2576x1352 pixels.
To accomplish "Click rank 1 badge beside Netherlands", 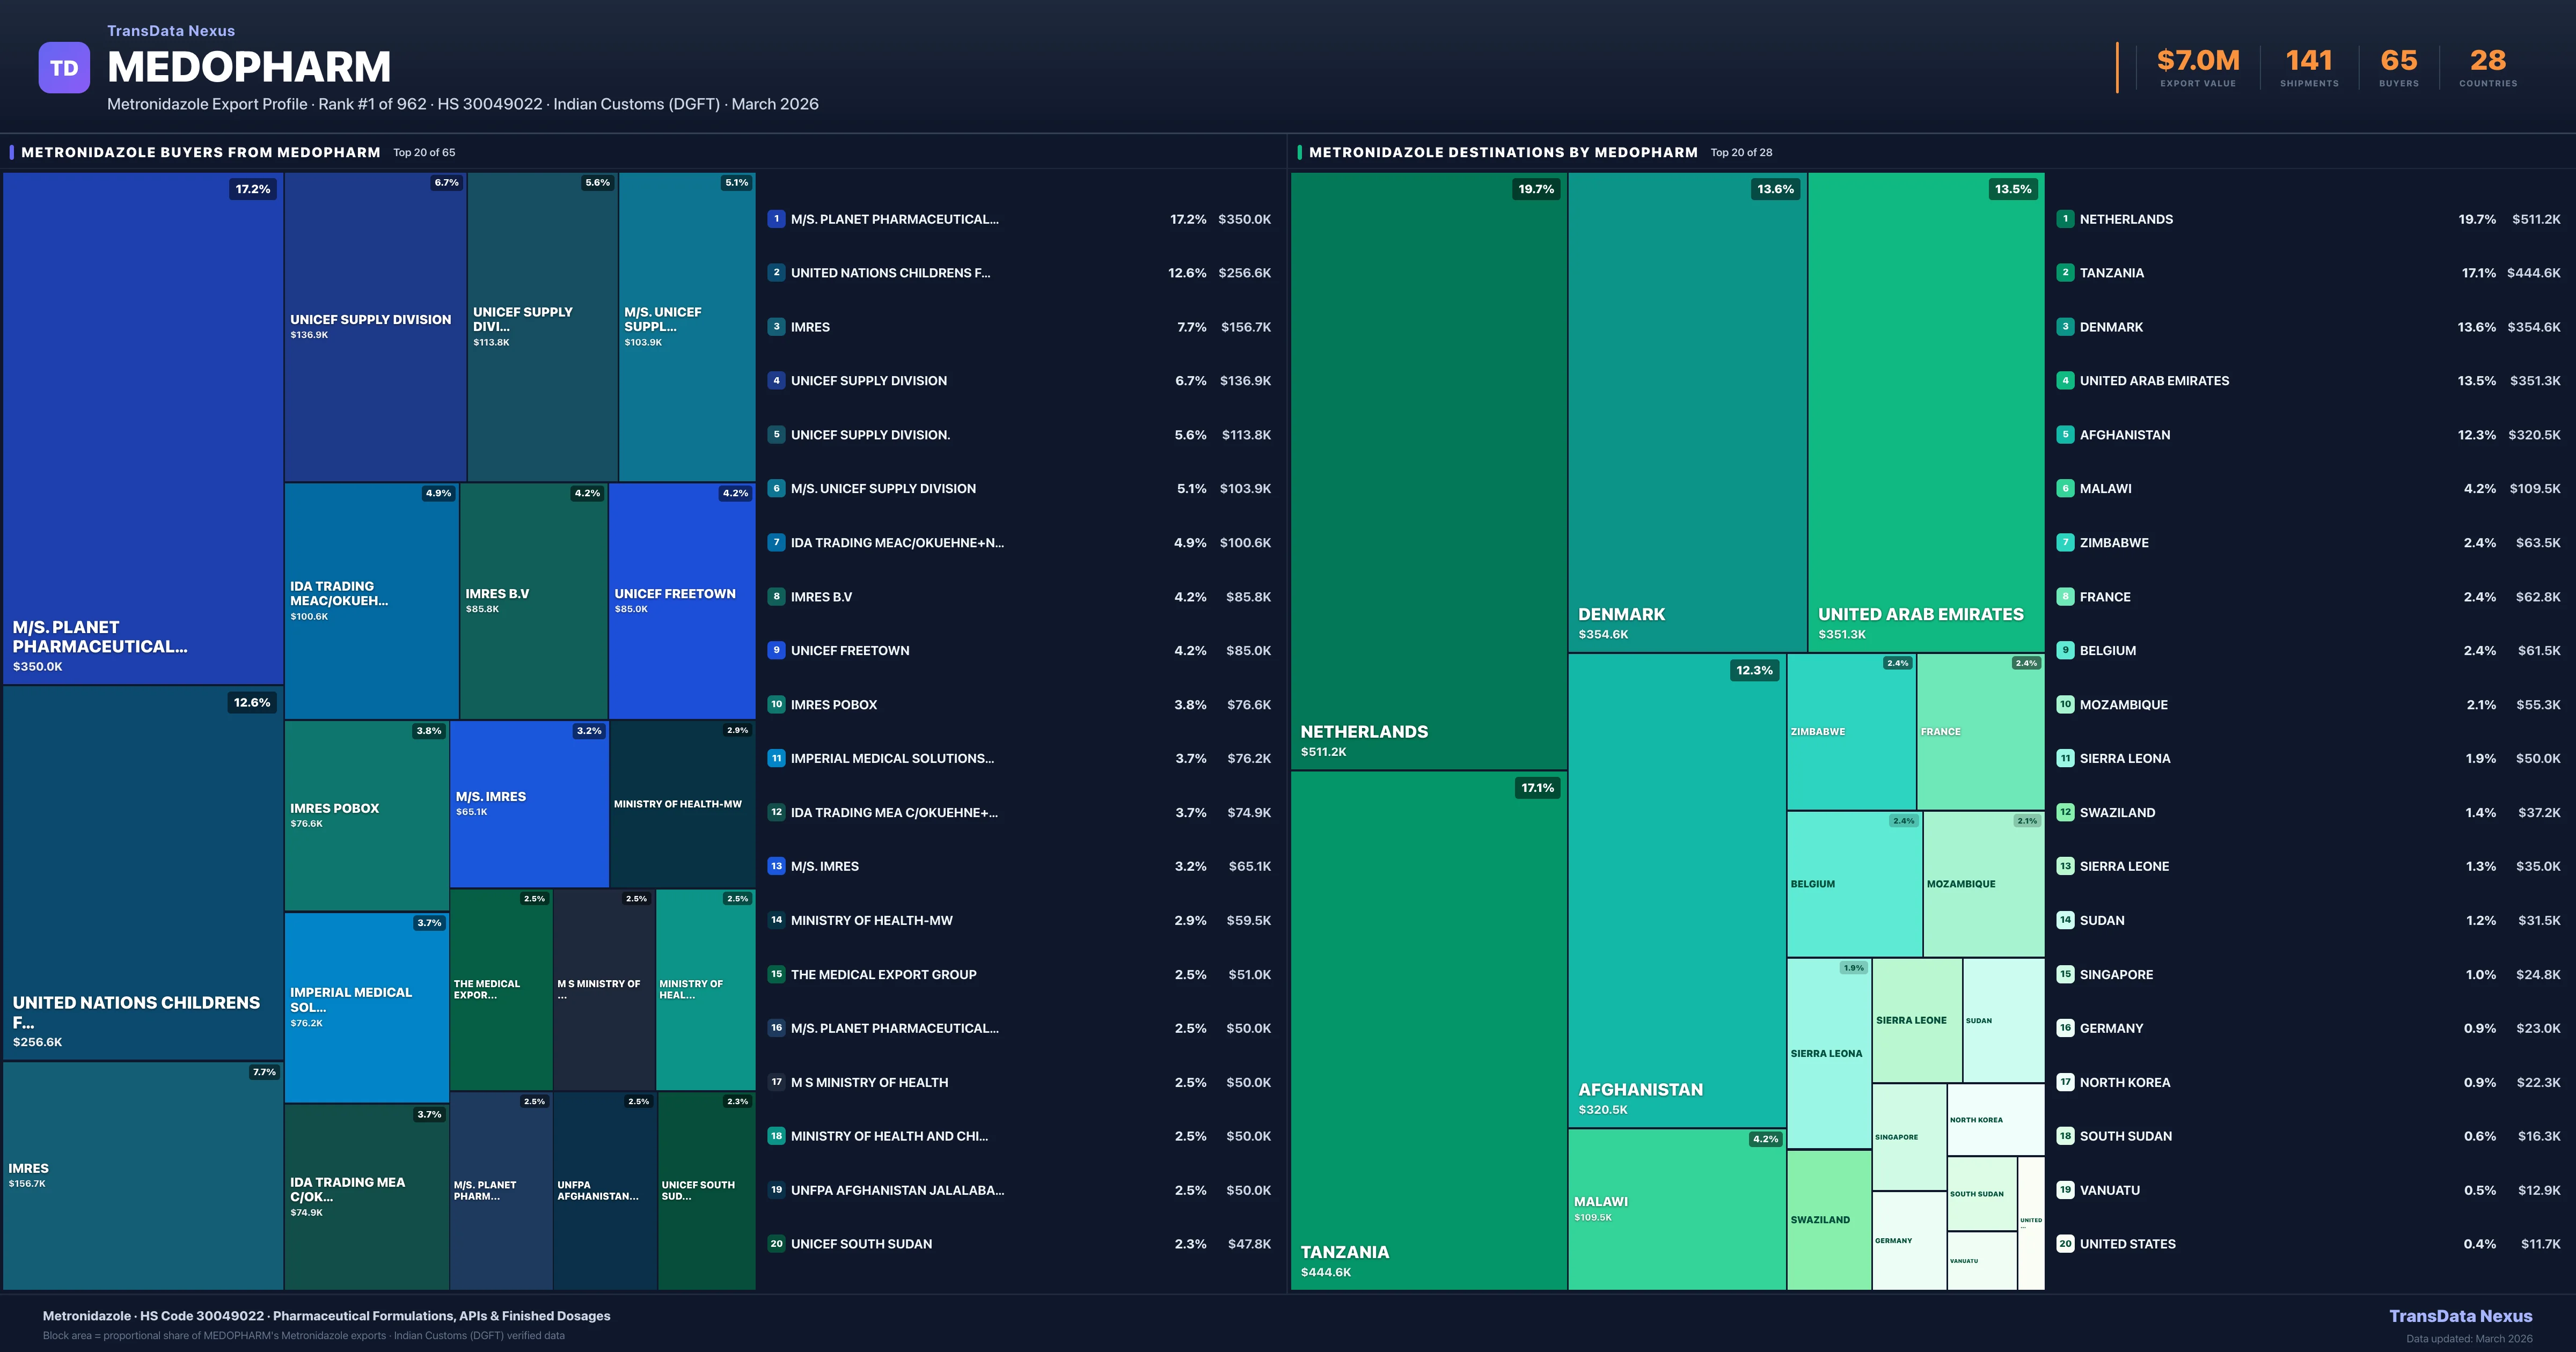I will pos(2065,219).
